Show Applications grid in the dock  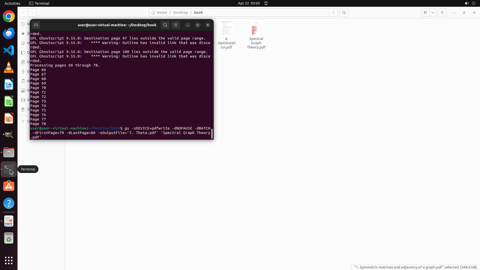[9, 260]
